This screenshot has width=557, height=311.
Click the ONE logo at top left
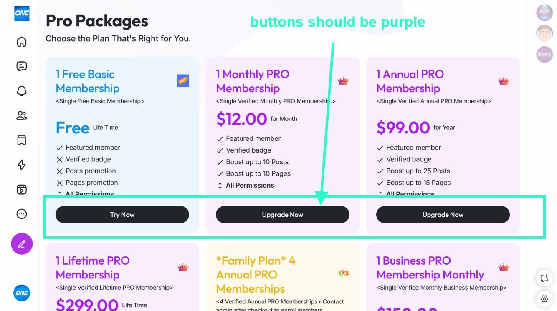tap(22, 13)
